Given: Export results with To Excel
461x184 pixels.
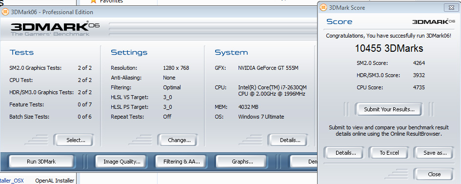Looking at the screenshot, I should pos(389,153).
